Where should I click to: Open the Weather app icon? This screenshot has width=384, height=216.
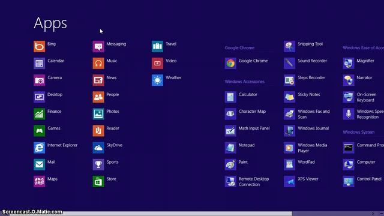pyautogui.click(x=157, y=80)
